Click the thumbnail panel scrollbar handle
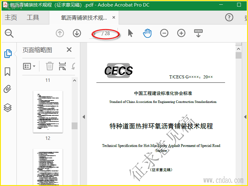 point(74,126)
